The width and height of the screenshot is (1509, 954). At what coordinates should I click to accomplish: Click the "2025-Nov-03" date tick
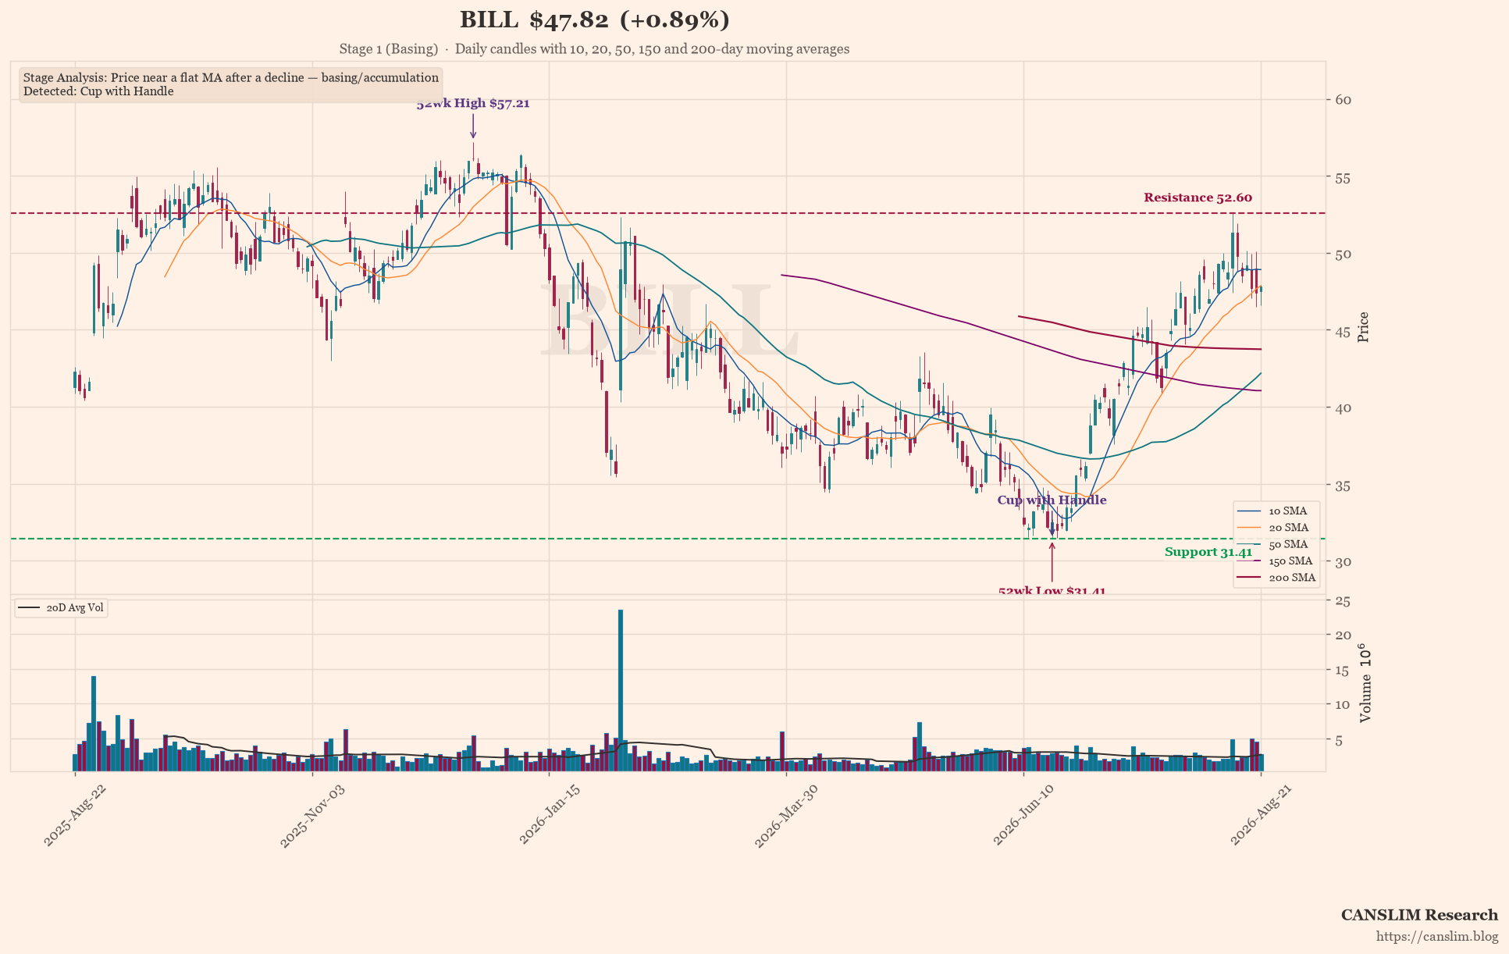pyautogui.click(x=311, y=816)
